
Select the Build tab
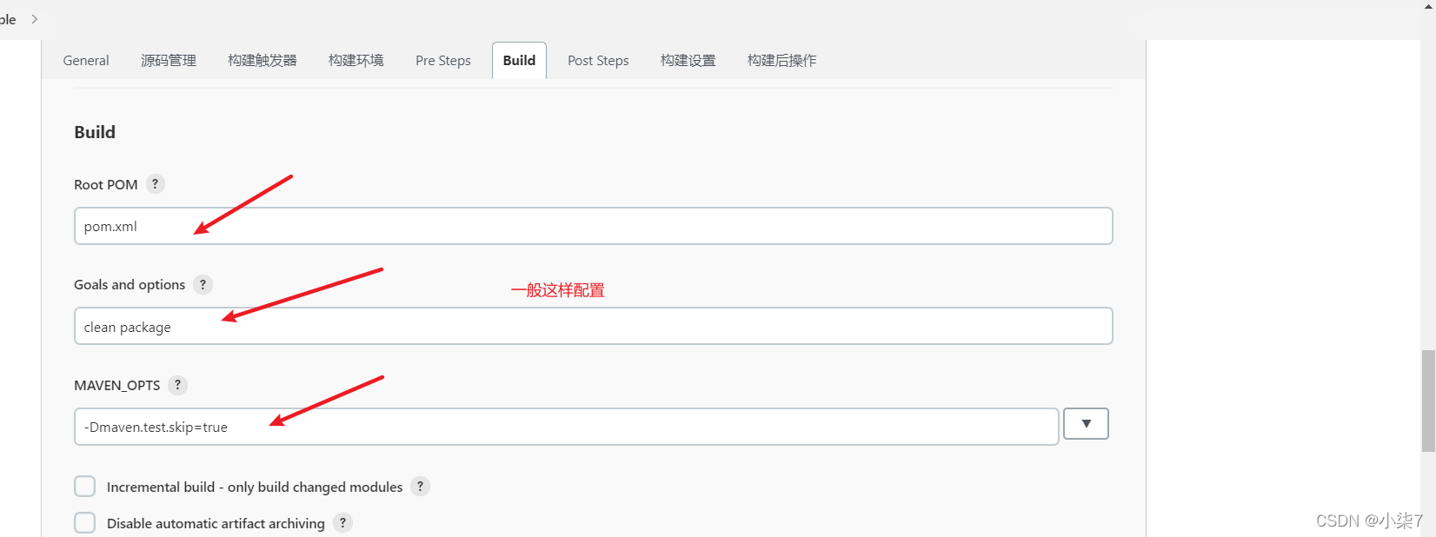click(x=519, y=61)
